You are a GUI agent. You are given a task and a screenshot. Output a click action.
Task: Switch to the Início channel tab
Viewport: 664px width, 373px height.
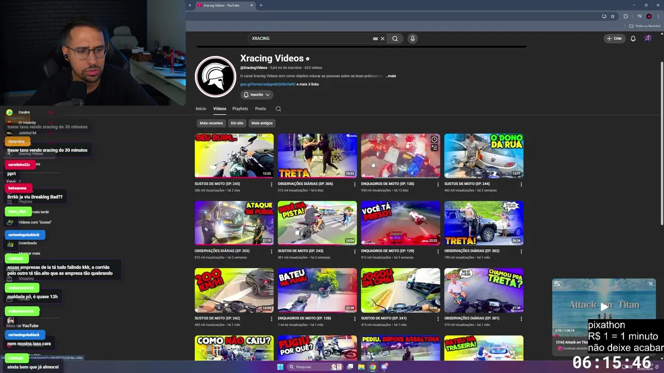(x=201, y=109)
